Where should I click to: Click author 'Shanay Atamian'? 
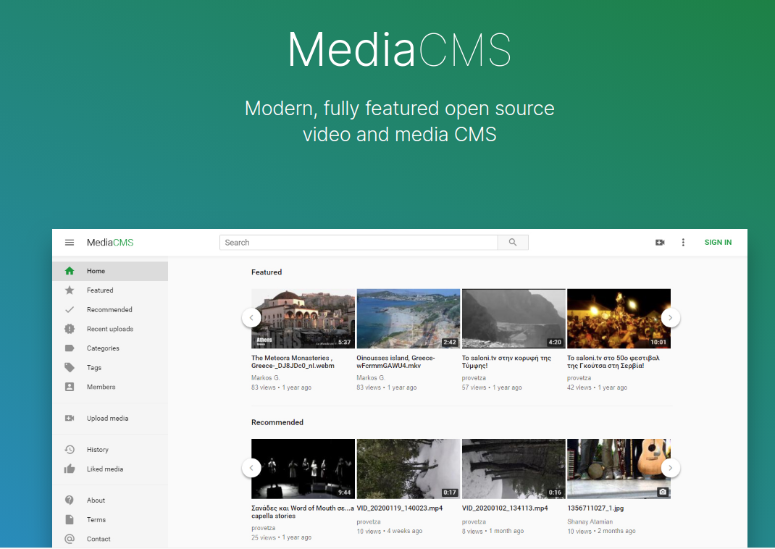(x=590, y=521)
